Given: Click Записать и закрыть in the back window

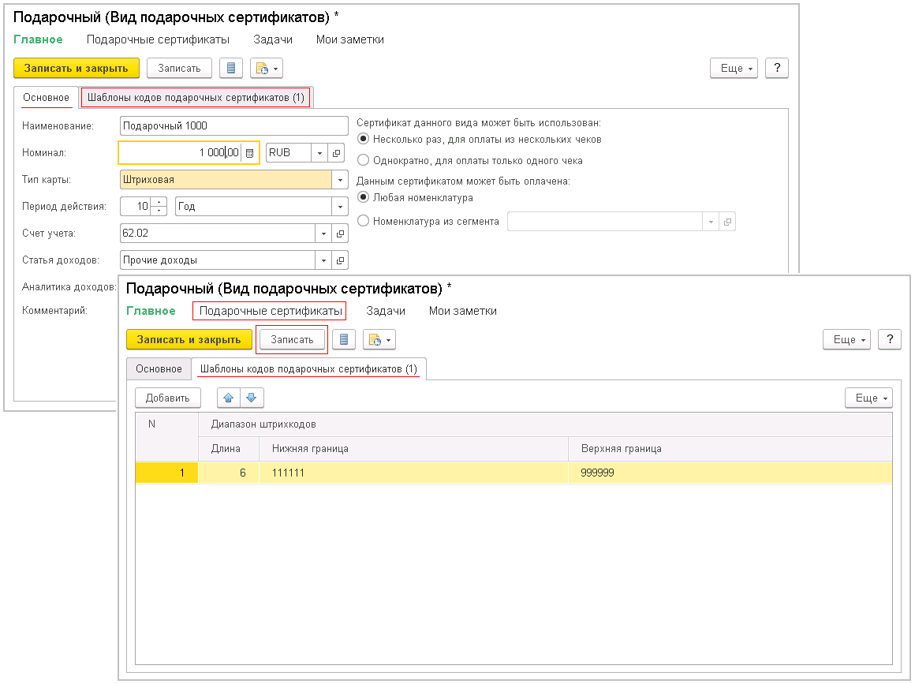Looking at the screenshot, I should click(77, 69).
